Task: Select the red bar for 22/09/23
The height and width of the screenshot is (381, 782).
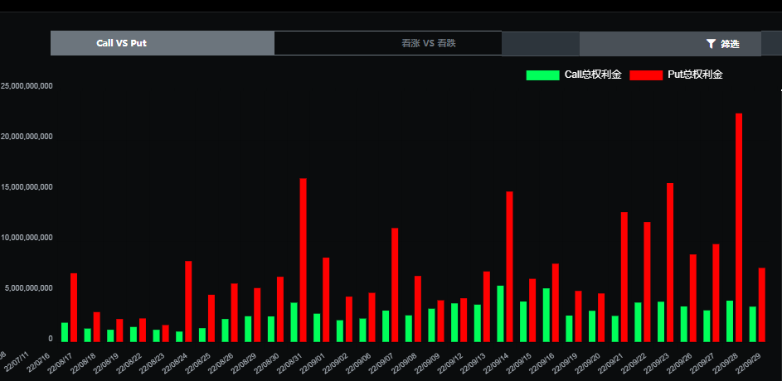Action: (x=670, y=263)
